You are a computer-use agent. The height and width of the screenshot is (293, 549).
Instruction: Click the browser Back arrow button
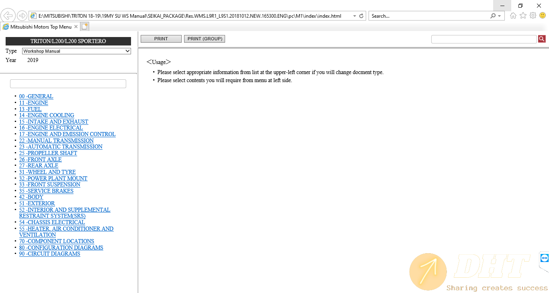pyautogui.click(x=8, y=16)
